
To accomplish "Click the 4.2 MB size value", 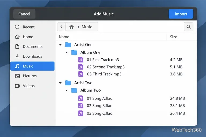I will tap(176, 60).
